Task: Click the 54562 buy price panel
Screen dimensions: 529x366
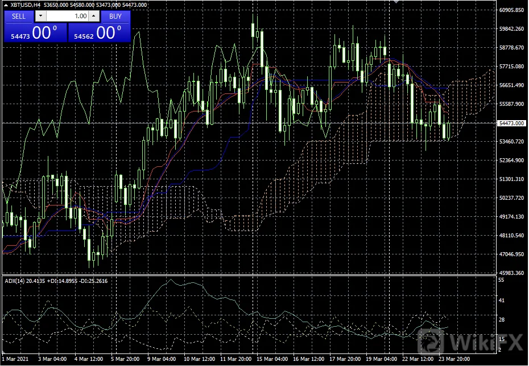Action: coord(99,33)
